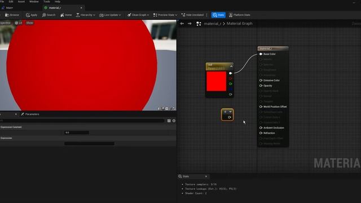361x203 pixels.
Task: Switch to the material_r tab
Action: click(x=55, y=8)
